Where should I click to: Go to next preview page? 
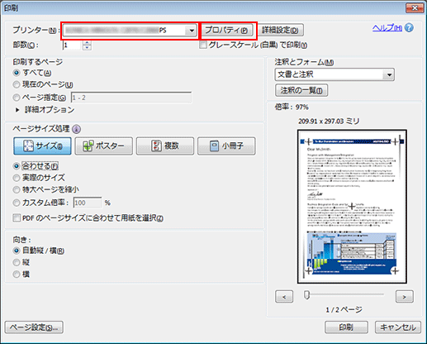coord(405,297)
